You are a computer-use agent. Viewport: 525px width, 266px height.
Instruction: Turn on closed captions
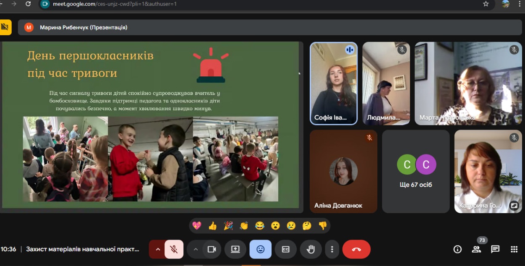[286, 249]
